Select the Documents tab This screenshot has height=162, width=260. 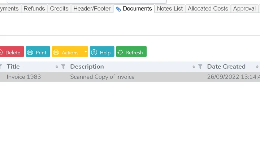click(134, 9)
